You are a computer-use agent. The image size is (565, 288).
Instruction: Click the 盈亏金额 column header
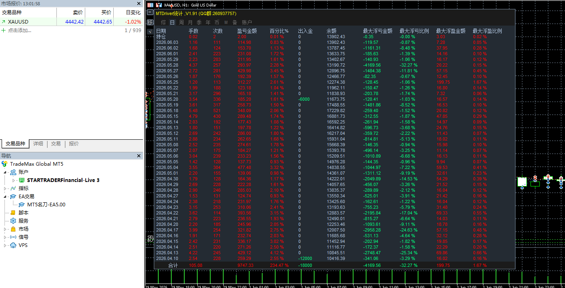247,31
